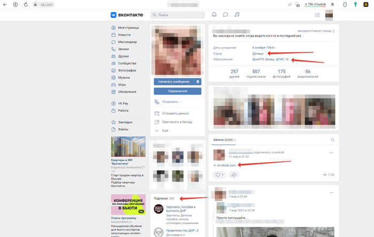Open notifications bell icon
This screenshot has width=374, height=237.
(x=214, y=15)
